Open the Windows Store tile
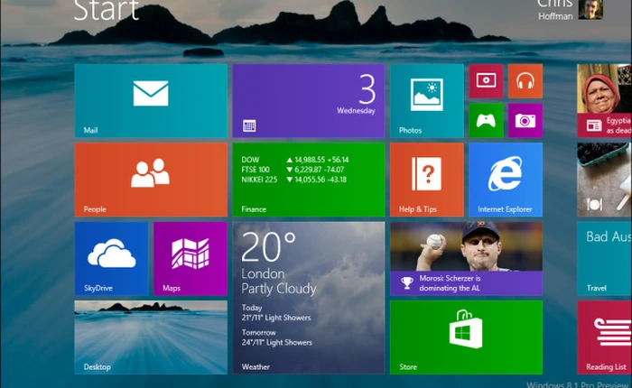This screenshot has width=632, height=388. (x=466, y=337)
